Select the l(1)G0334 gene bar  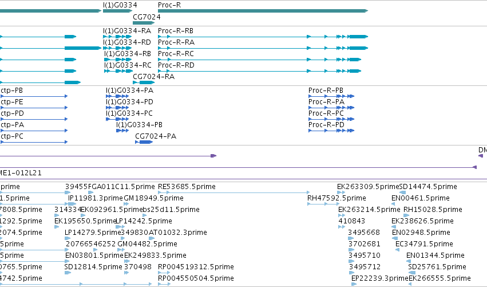pyautogui.click(x=118, y=11)
